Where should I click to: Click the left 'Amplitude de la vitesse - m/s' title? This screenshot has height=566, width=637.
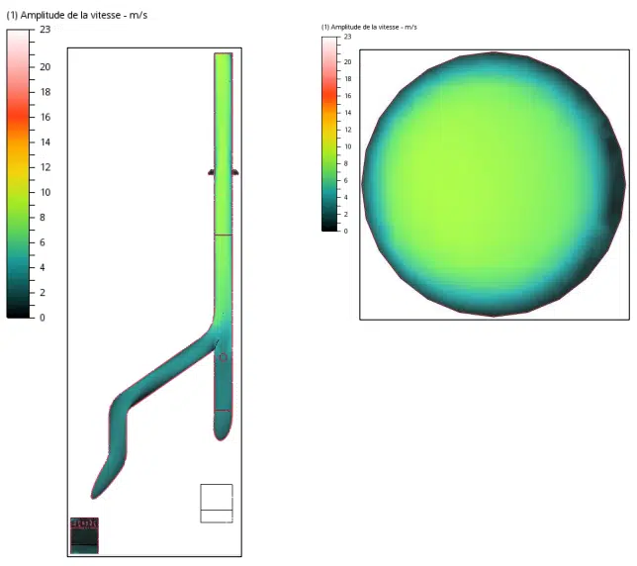click(x=77, y=16)
